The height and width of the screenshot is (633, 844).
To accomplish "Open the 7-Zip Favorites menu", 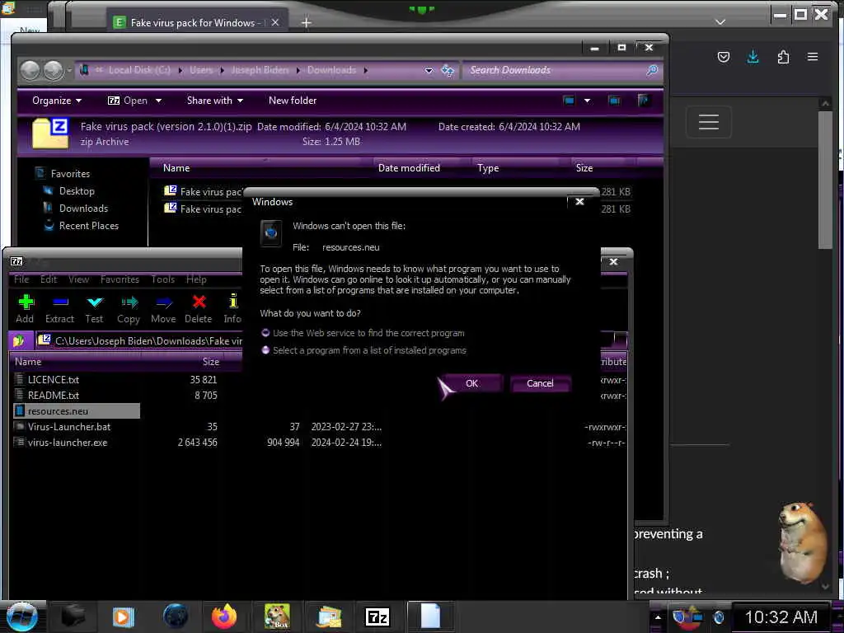I will pyautogui.click(x=120, y=279).
